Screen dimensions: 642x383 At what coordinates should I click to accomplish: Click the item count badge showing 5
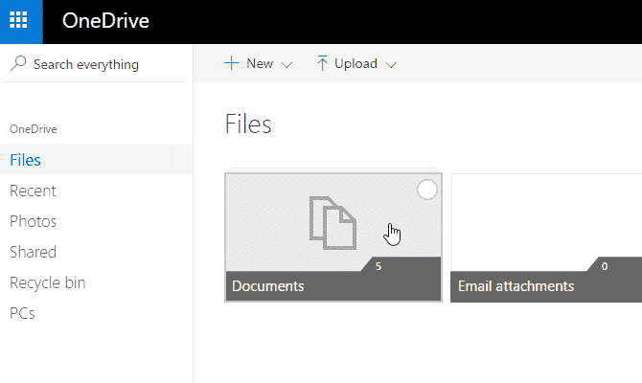pos(379,266)
